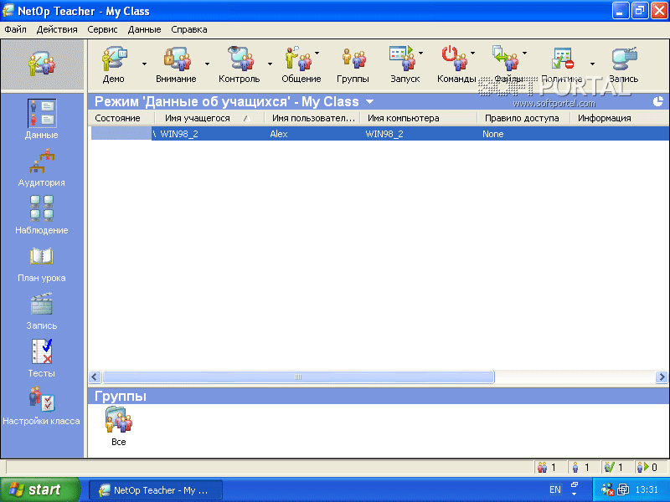Click the green arrow status bar icon

pos(642,468)
